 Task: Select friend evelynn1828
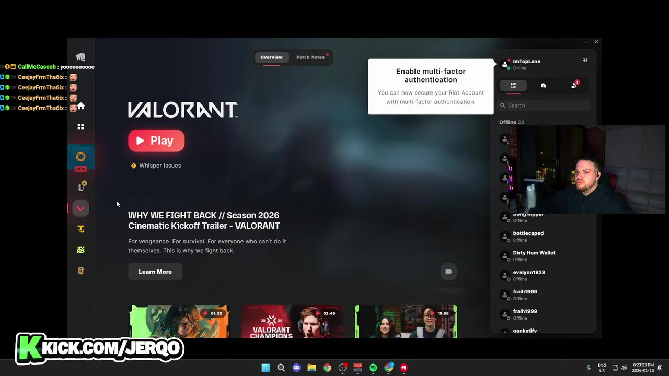click(x=544, y=275)
